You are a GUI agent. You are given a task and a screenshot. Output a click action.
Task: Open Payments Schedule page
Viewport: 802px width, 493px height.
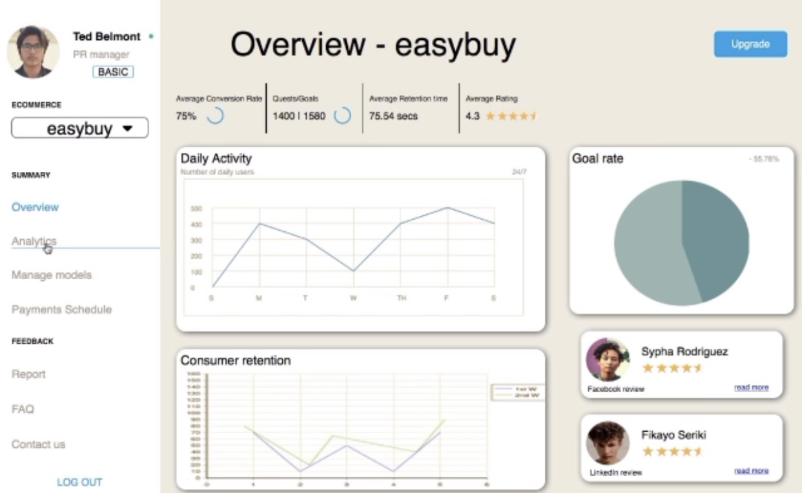[61, 309]
